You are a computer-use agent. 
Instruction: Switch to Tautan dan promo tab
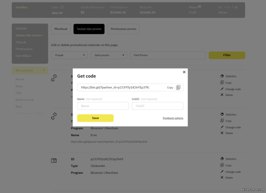pyautogui.click(x=89, y=29)
